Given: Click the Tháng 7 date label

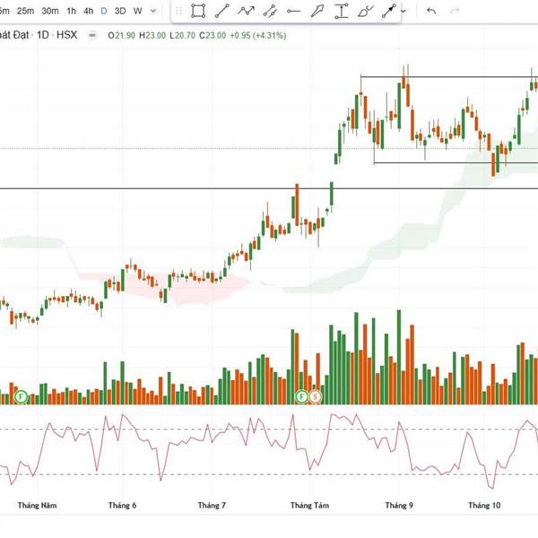Looking at the screenshot, I should click(x=212, y=505).
